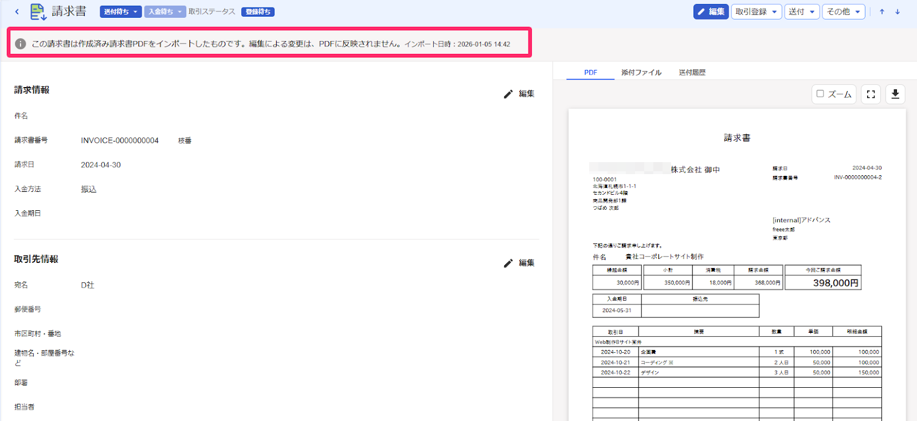The image size is (917, 421).
Task: Click the 取引ステータス label
Action: coord(212,11)
